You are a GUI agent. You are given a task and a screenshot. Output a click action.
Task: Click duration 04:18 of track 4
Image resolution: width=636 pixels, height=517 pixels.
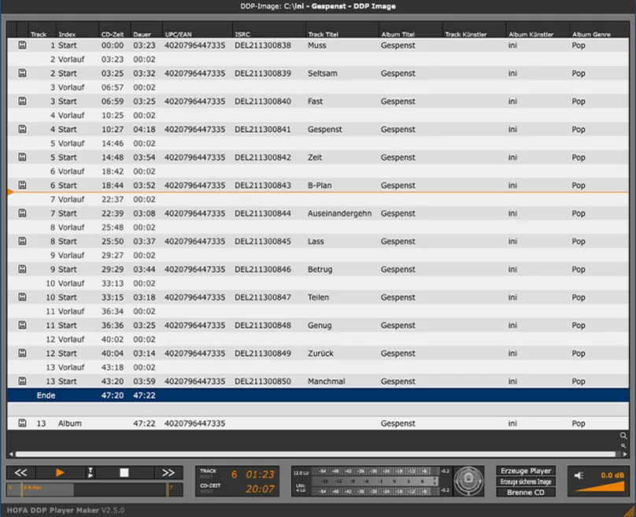(x=144, y=129)
